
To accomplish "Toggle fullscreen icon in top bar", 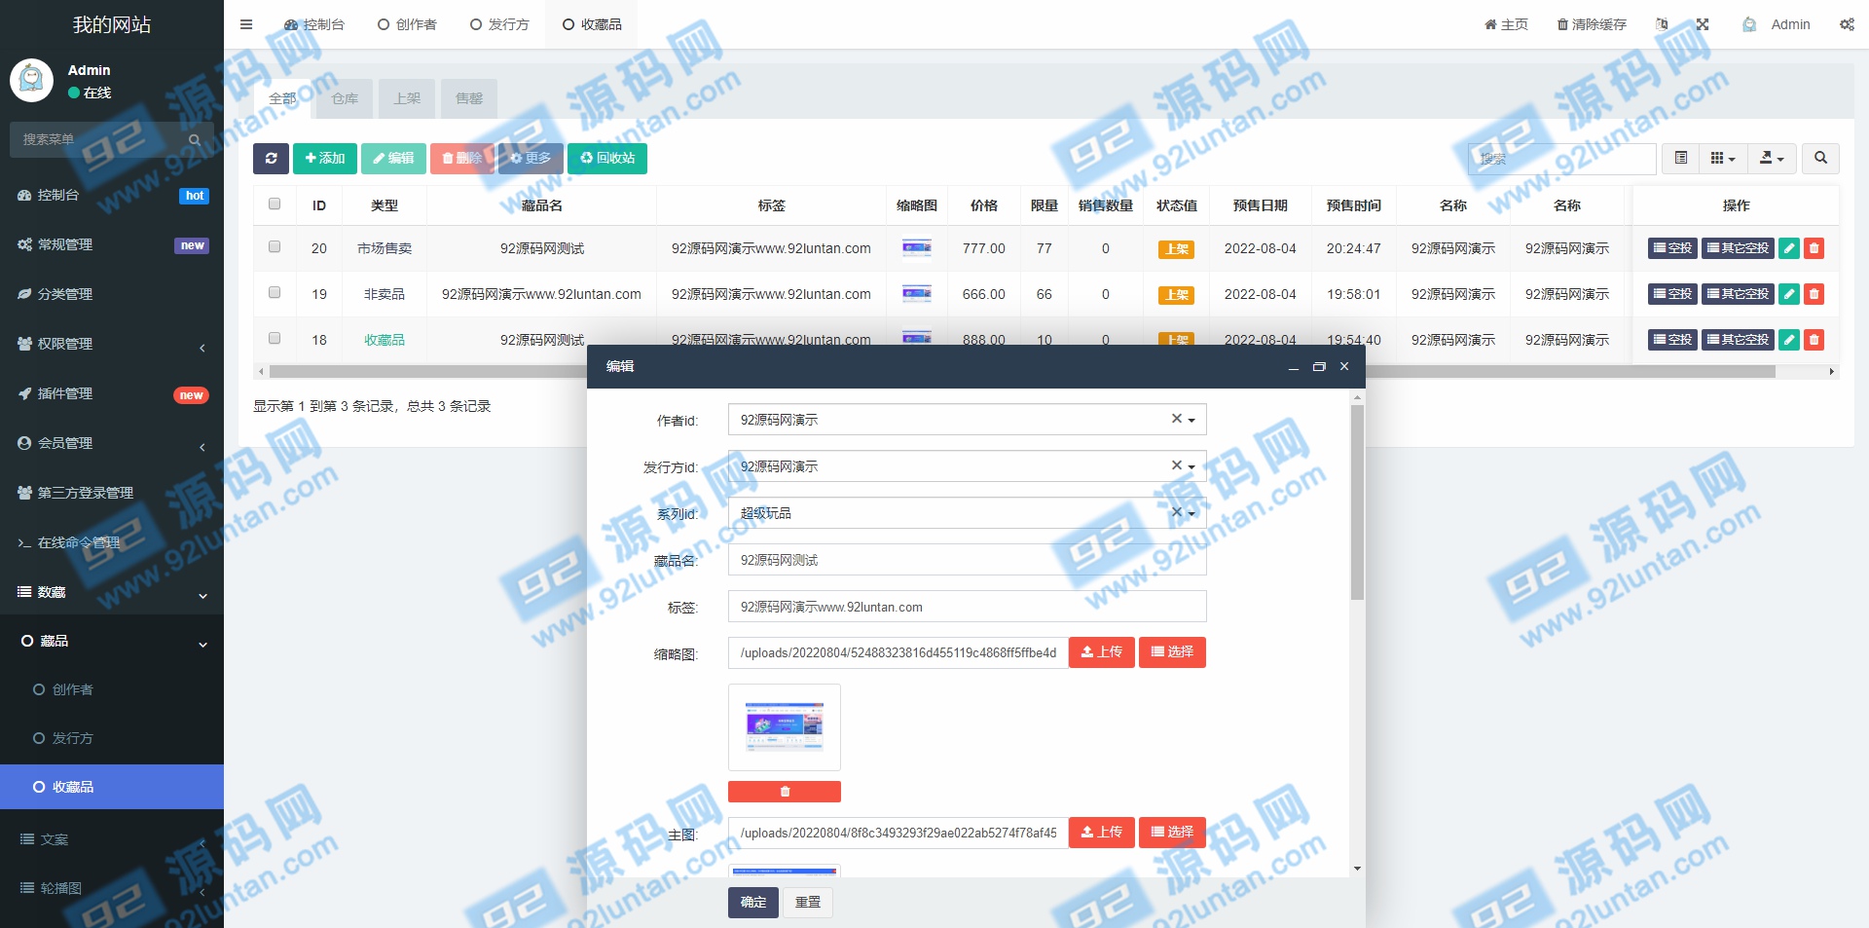I will (1703, 24).
